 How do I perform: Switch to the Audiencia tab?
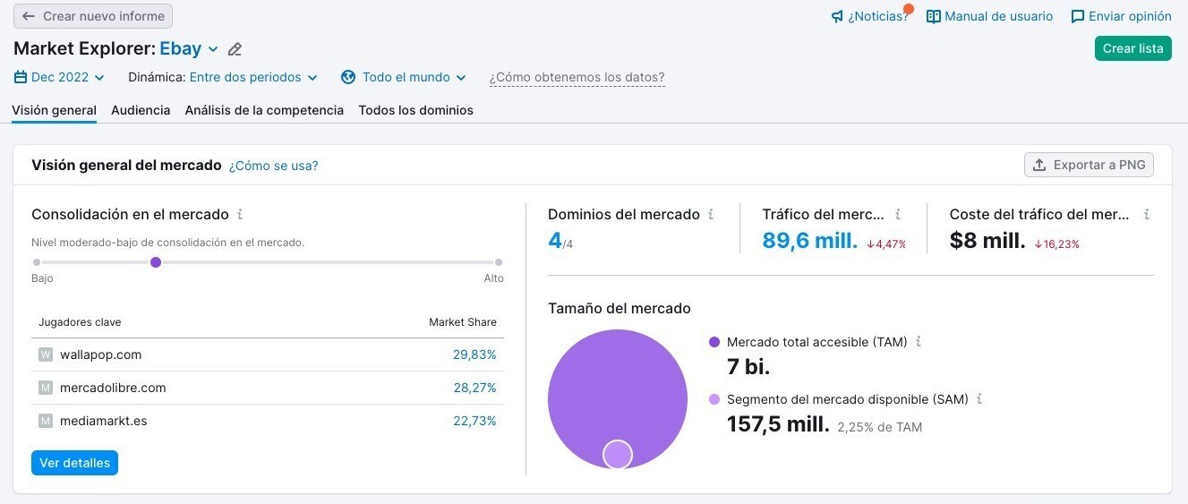(x=141, y=110)
